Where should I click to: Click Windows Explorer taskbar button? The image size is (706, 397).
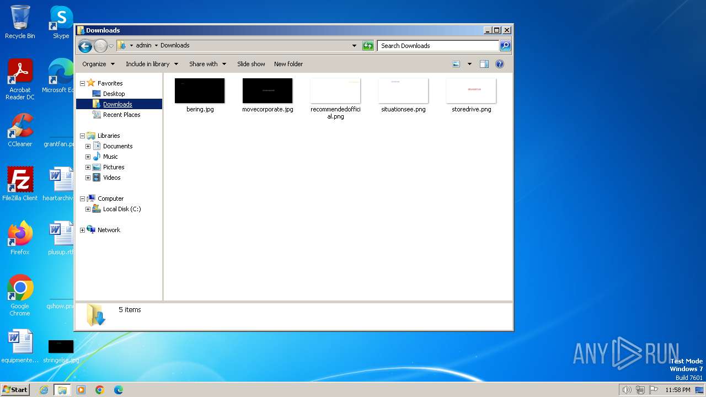click(62, 390)
